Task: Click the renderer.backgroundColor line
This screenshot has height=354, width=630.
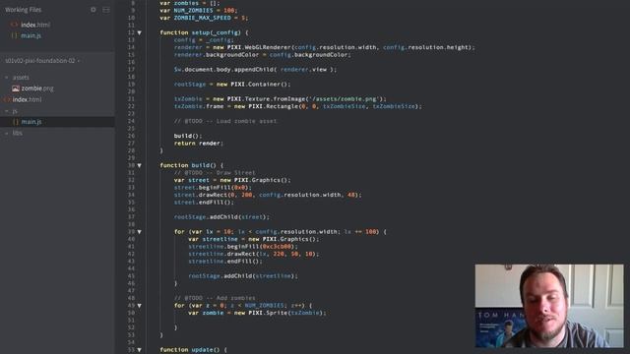Action: coord(263,55)
